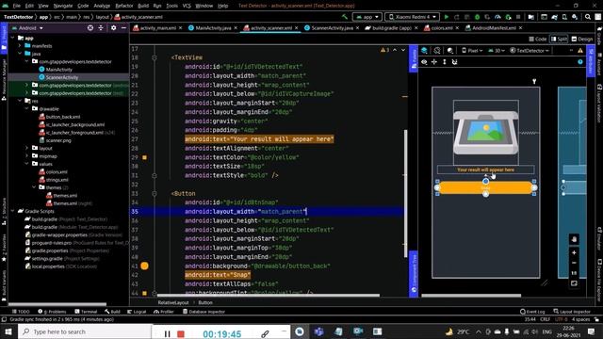Viewport: 603px width, 339px height.
Task: Open the Project panel settings gear
Action: [x=113, y=28]
